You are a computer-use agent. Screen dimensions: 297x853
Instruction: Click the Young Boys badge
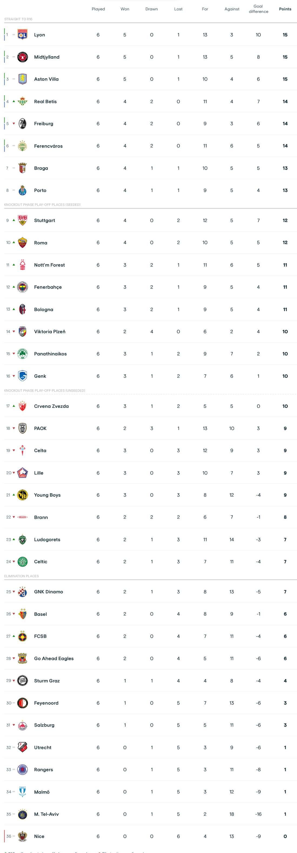tap(22, 495)
